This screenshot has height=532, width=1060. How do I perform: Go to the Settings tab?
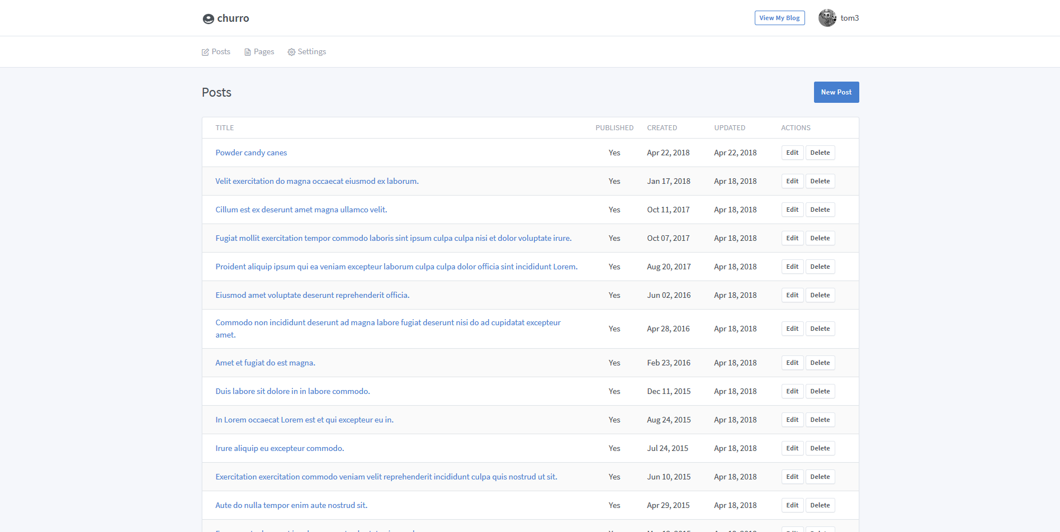coord(311,51)
